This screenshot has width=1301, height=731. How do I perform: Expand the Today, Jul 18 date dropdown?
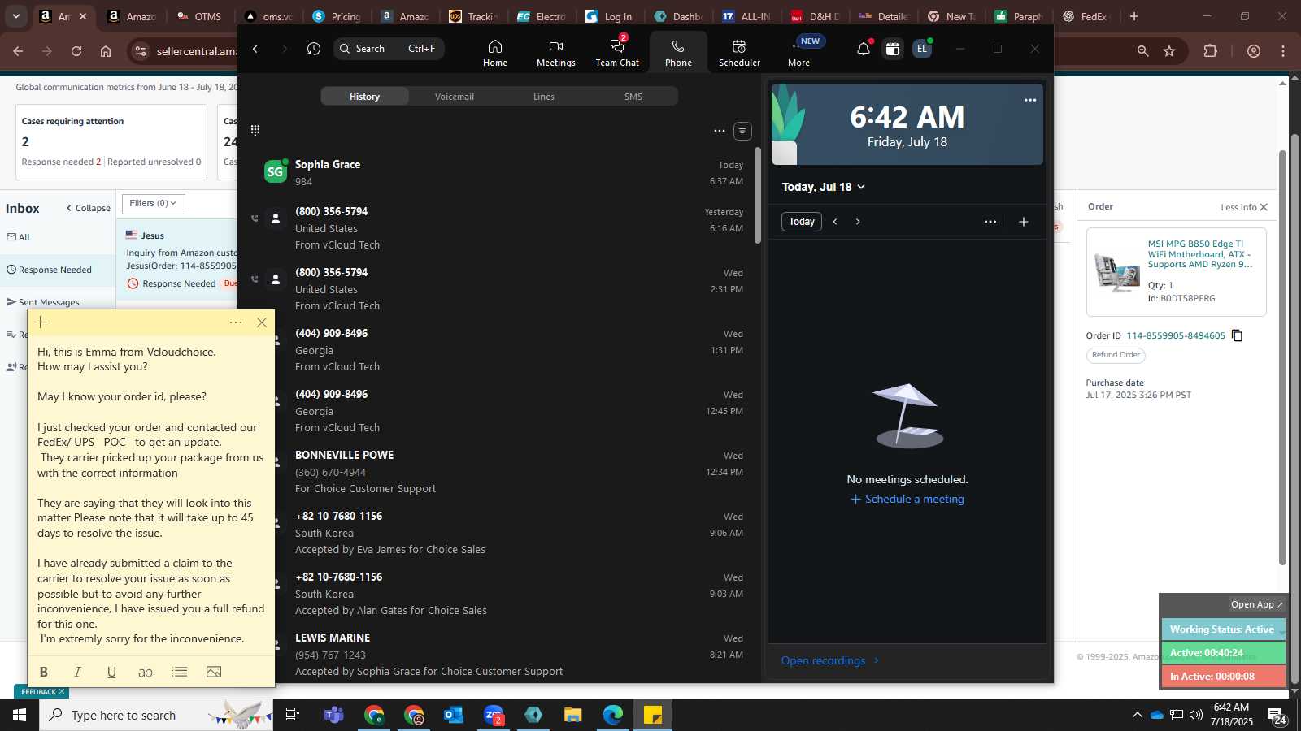pos(824,187)
